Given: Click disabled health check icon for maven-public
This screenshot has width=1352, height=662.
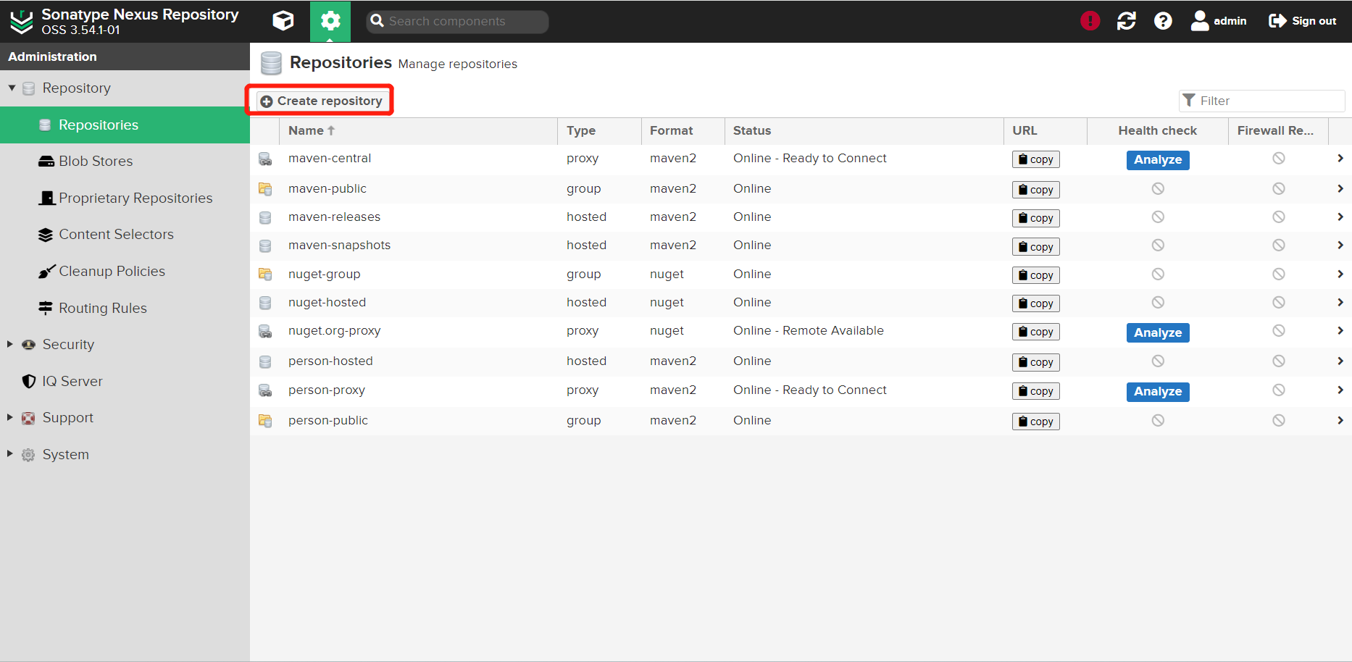Looking at the screenshot, I should click(x=1158, y=188).
